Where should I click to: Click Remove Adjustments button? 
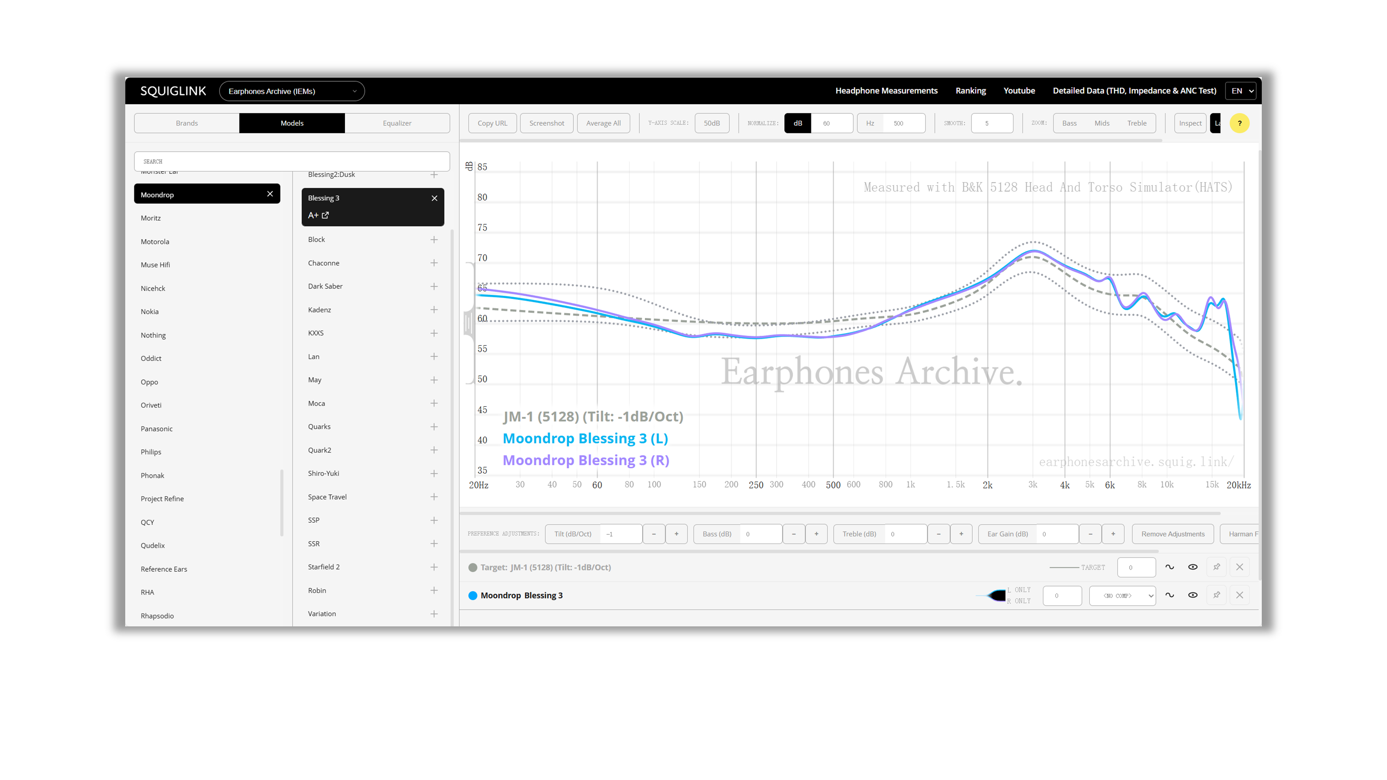point(1172,534)
